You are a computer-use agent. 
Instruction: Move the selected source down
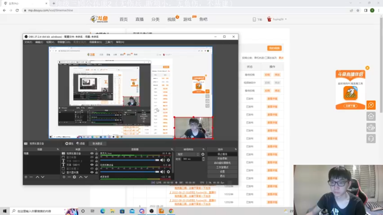(86, 177)
